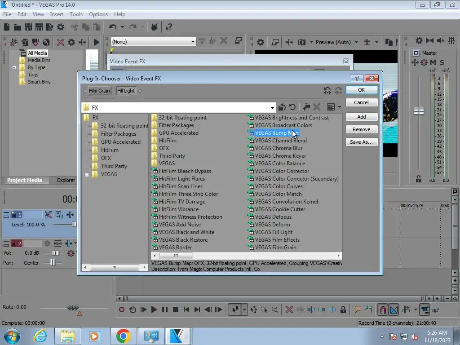Click the Views list icon in Plug-In Chooser
This screenshot has width=460, height=345.
[331, 107]
